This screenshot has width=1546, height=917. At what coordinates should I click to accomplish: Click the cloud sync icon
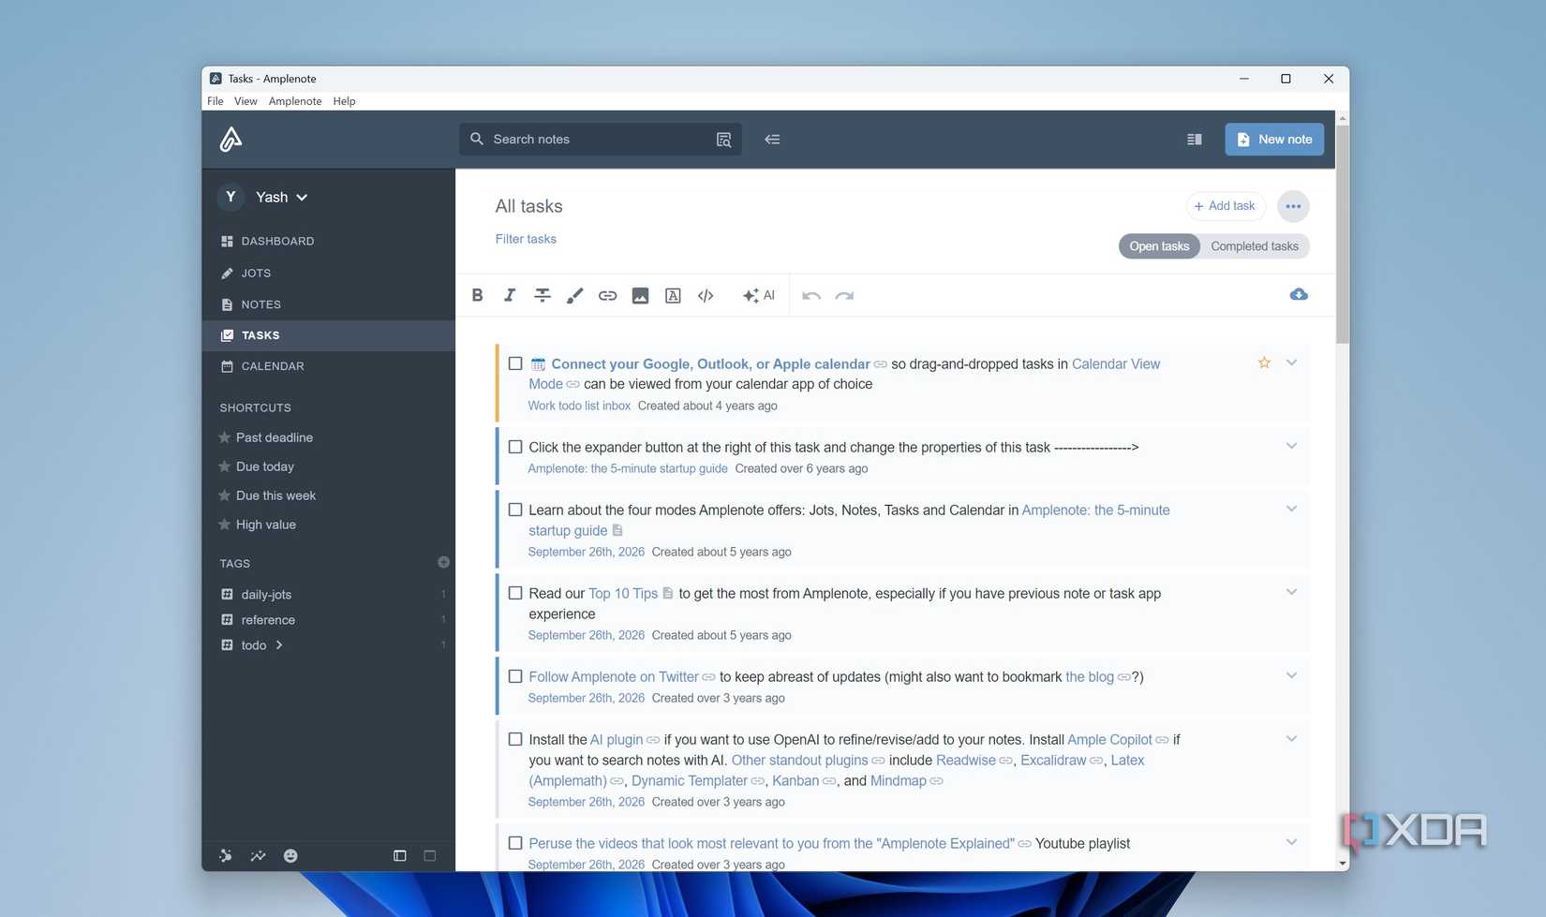(1299, 294)
